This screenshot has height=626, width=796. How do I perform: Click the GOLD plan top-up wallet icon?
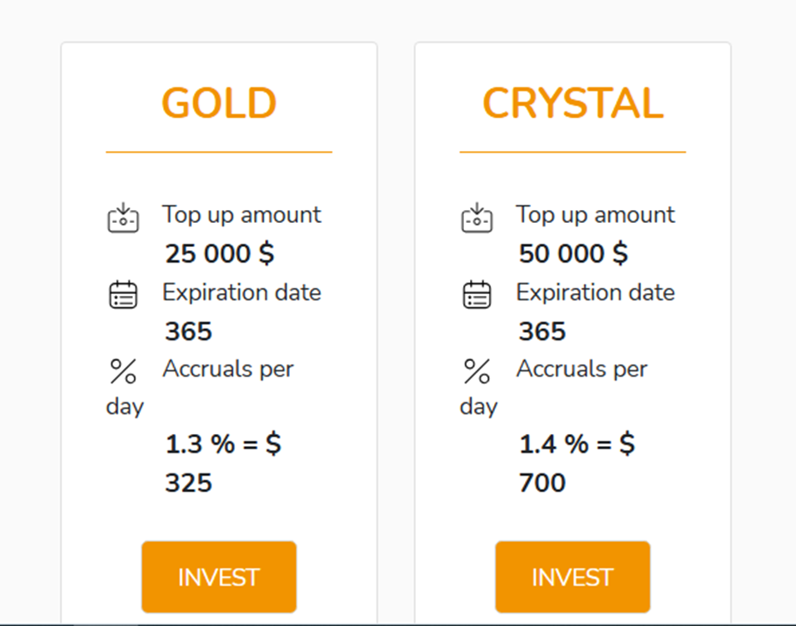(124, 219)
